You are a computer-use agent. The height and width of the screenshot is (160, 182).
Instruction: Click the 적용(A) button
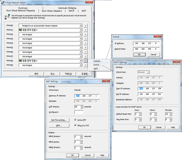(x=69, y=74)
